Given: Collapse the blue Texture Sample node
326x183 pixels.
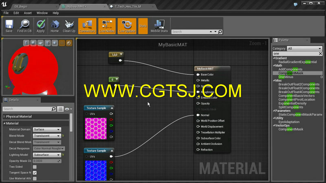Looking at the screenshot, I should coord(112,150).
